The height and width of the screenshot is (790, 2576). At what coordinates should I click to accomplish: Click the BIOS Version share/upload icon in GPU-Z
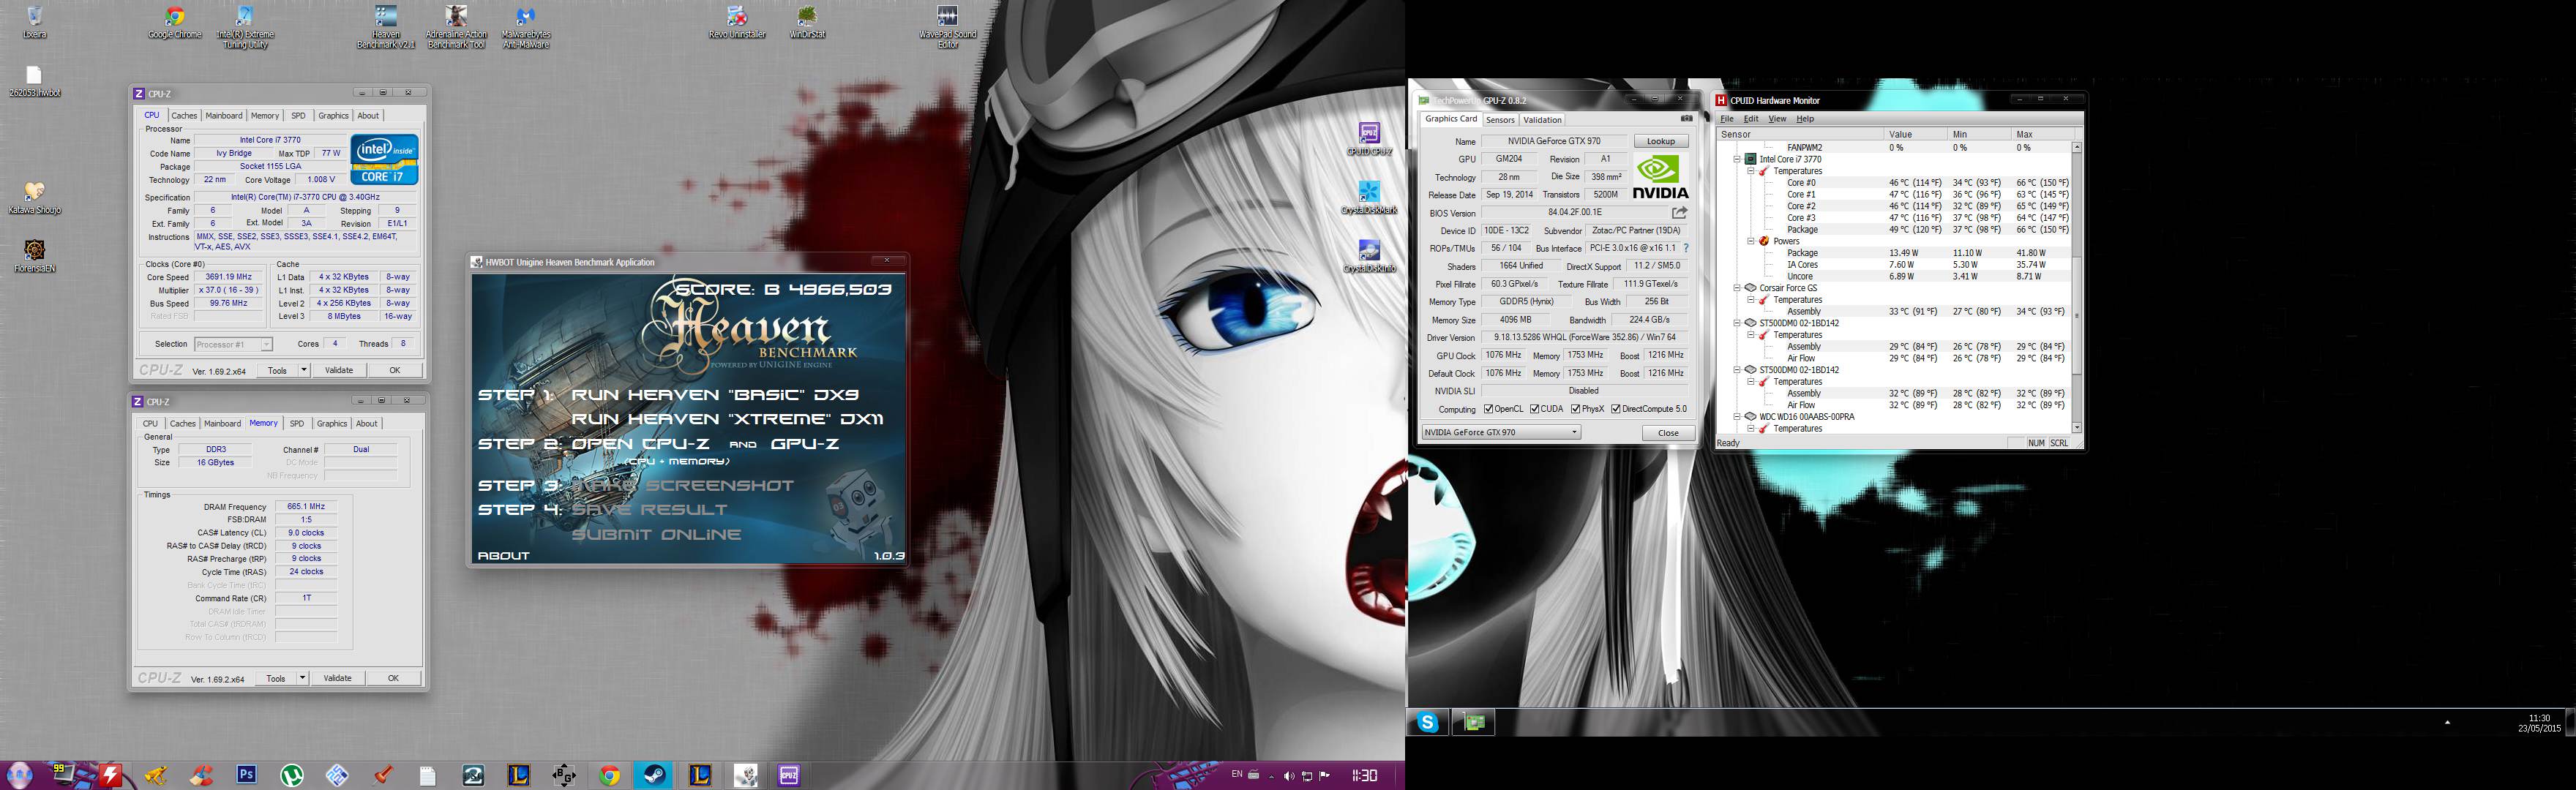[1680, 213]
